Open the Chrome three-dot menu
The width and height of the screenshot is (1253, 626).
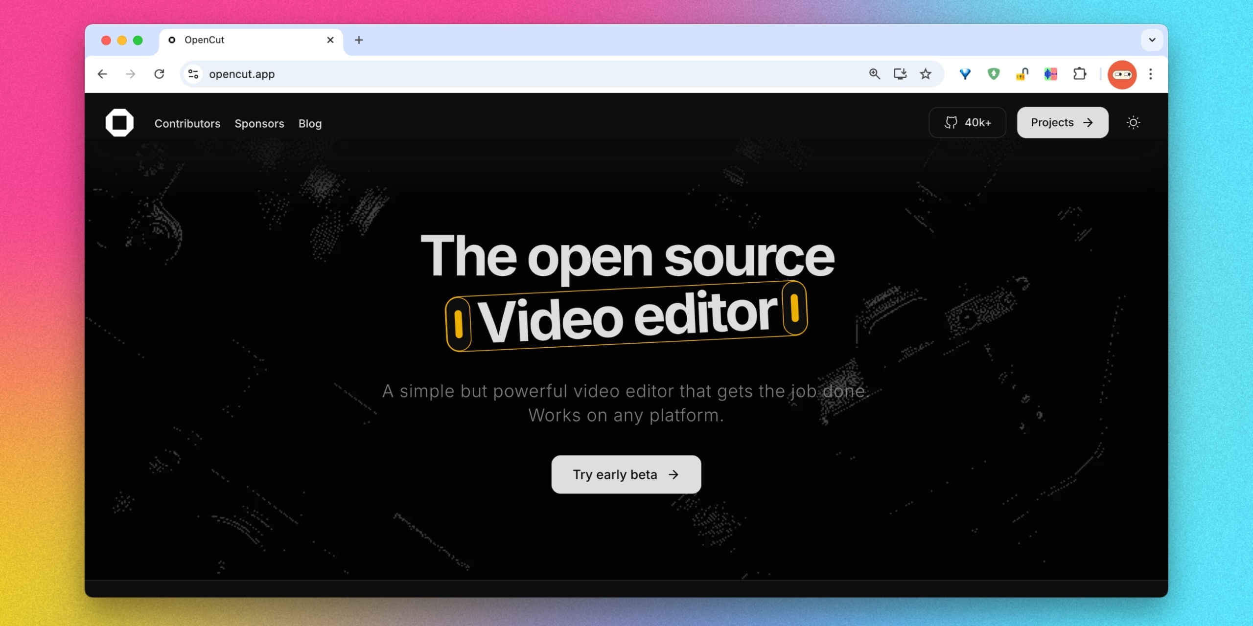click(x=1151, y=74)
